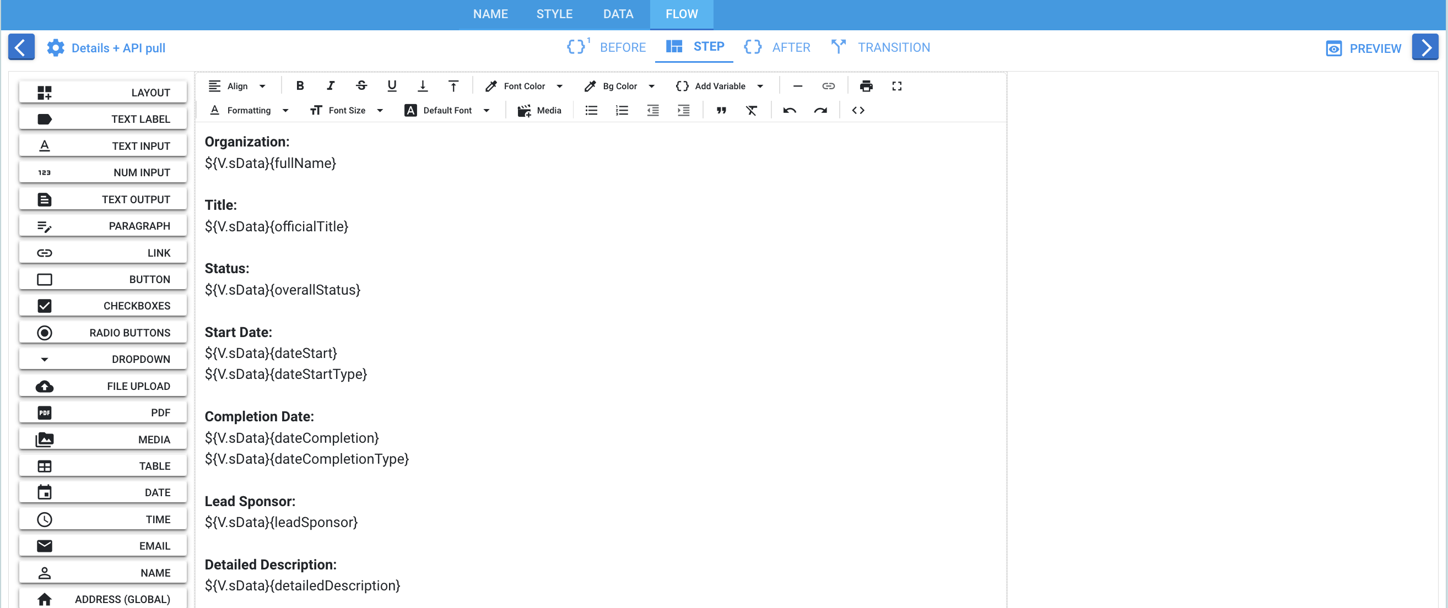Insert an unordered bullet list
1448x608 pixels.
pyautogui.click(x=591, y=110)
